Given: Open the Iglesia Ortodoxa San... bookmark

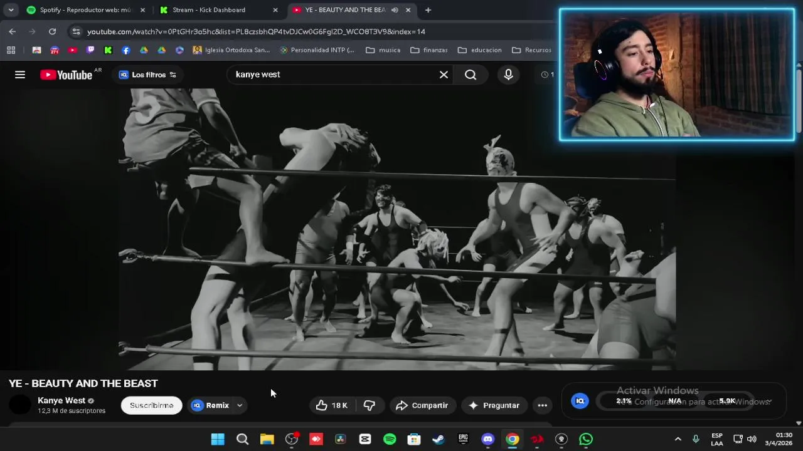Looking at the screenshot, I should 231,50.
